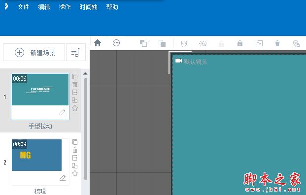Screen dimensions: 306x195
Task: Click scene 1 replace scene icon
Action: click(x=74, y=100)
